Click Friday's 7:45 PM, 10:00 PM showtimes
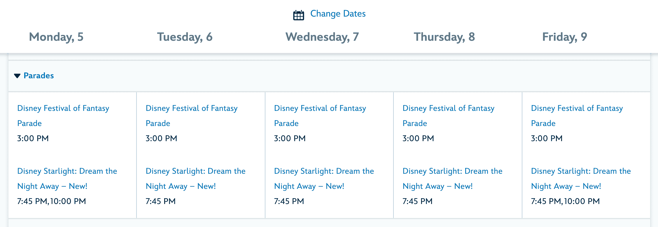The height and width of the screenshot is (227, 658). tap(565, 201)
